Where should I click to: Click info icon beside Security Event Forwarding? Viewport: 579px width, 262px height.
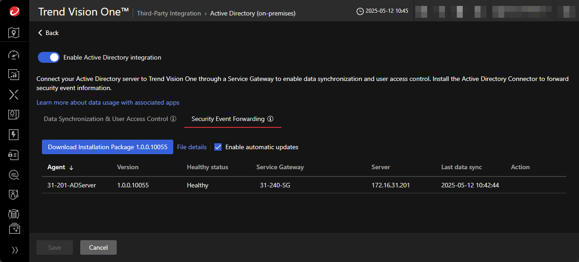(x=270, y=119)
